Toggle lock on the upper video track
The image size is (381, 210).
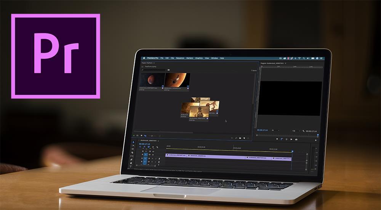pos(143,151)
